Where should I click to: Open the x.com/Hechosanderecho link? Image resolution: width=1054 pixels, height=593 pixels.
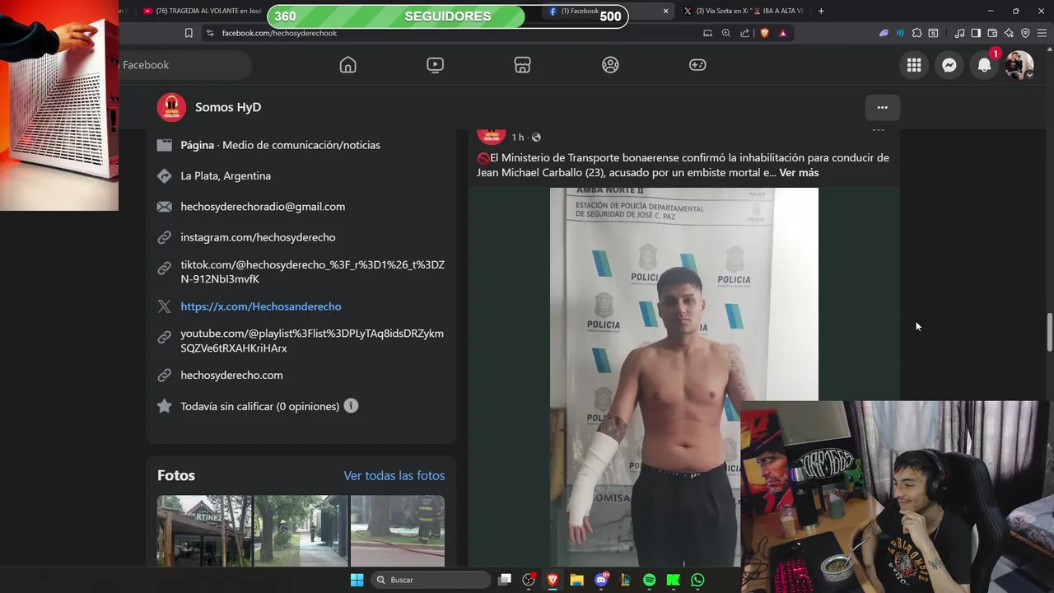click(261, 306)
